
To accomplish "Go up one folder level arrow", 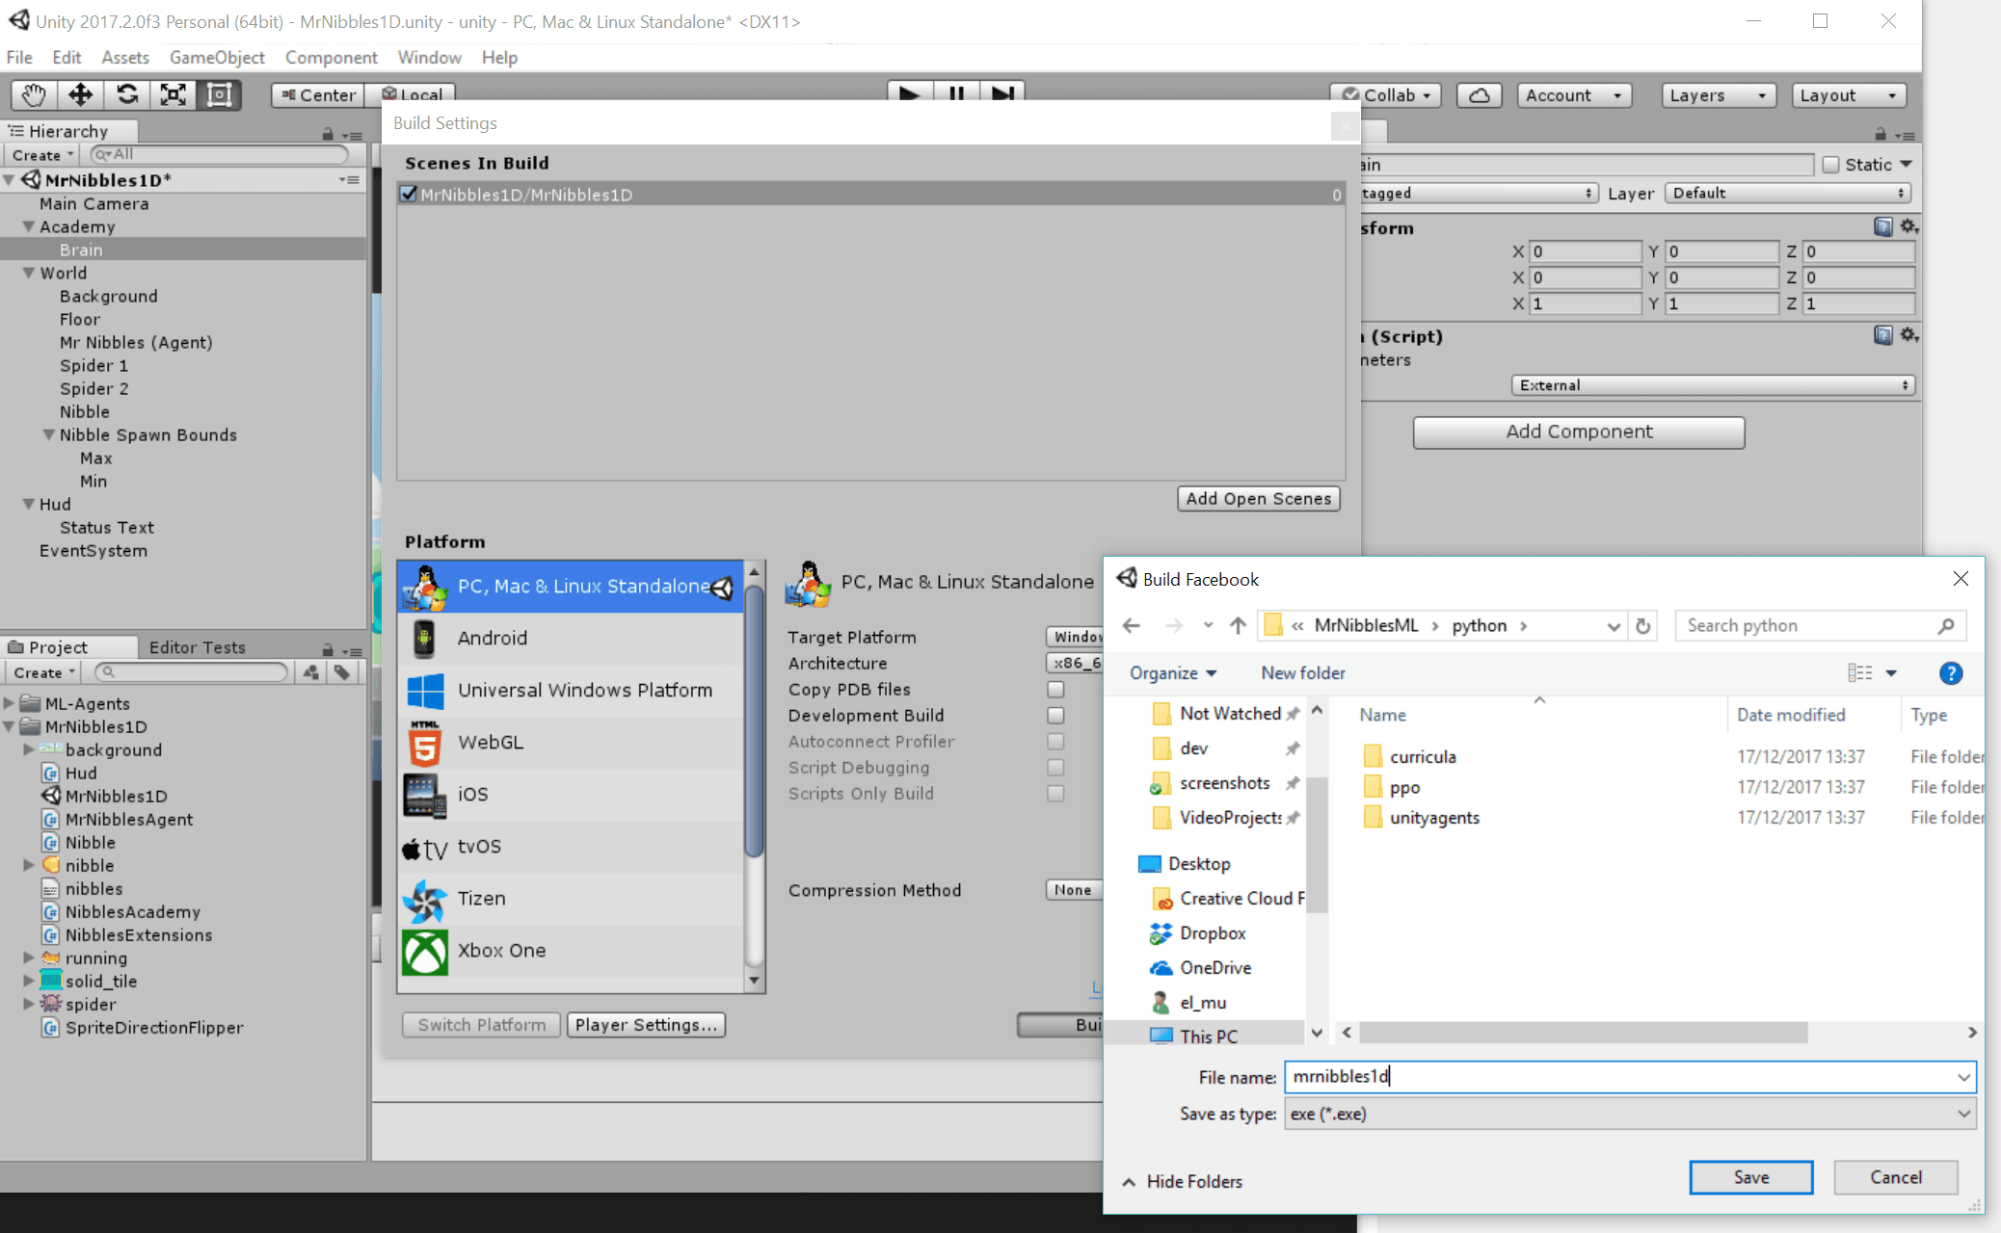I will click(x=1238, y=626).
